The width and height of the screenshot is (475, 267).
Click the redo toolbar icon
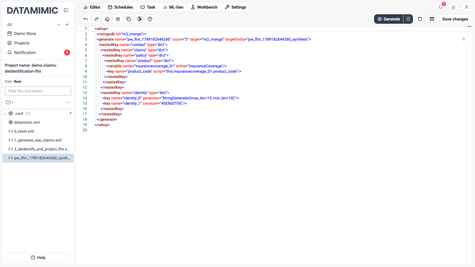click(x=96, y=19)
